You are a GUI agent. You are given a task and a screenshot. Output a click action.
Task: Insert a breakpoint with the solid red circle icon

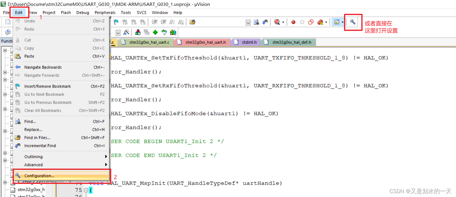(293, 22)
